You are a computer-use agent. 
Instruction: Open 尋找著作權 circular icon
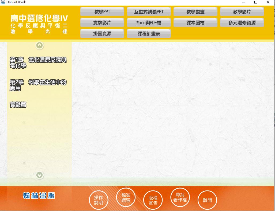click(x=180, y=197)
